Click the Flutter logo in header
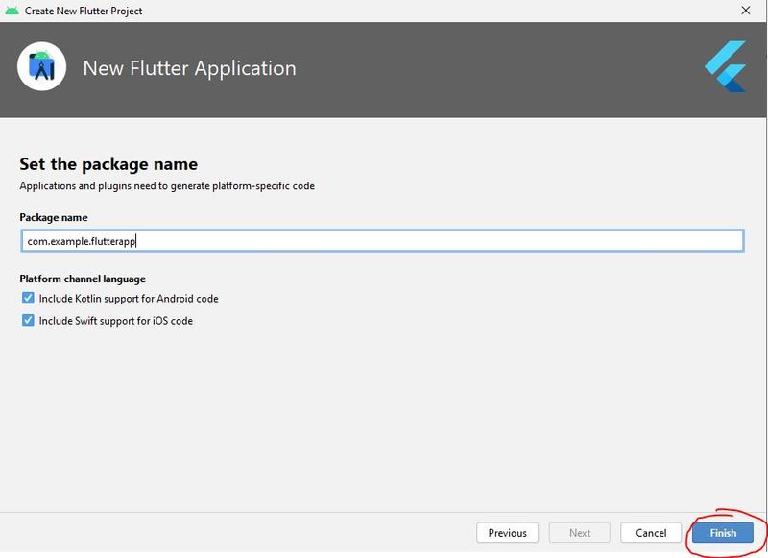Screen dimensions: 768x558 [726, 66]
